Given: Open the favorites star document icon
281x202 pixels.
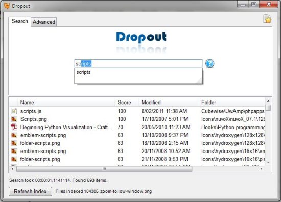Looking at the screenshot, I should 267,19.
